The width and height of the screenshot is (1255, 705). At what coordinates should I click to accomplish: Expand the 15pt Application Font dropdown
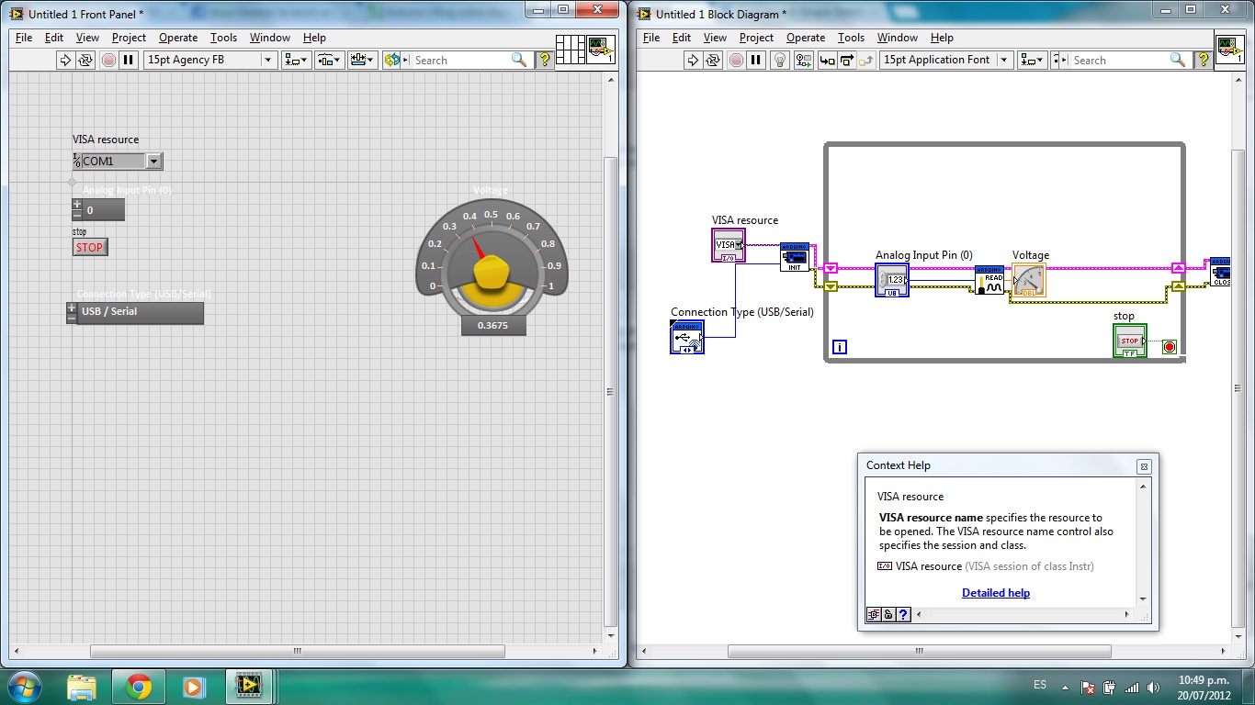(x=1003, y=61)
